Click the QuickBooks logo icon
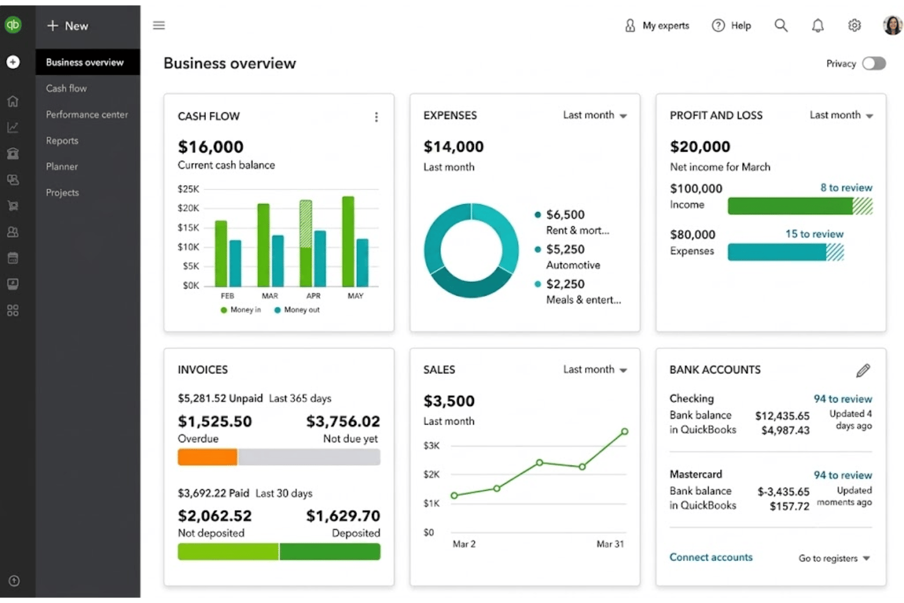This screenshot has height=603, width=904. 13,25
